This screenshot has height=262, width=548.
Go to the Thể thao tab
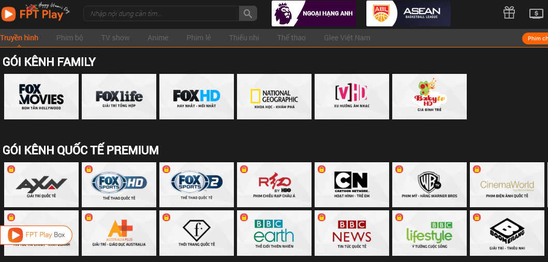(291, 38)
